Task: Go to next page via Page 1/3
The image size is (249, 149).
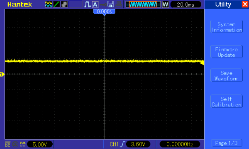Action: (227, 143)
